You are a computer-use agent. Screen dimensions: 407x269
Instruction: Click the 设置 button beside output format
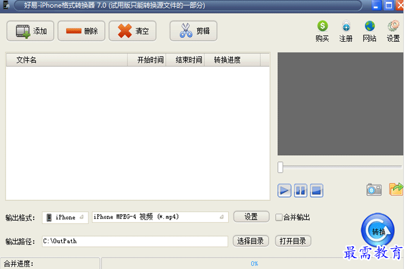[251, 217]
